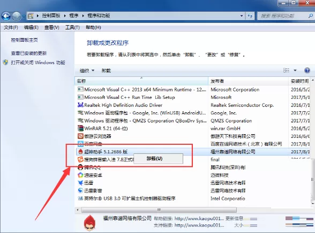Image resolution: width=315 pixels, height=233 pixels.
Task: Click the Control Panel icon in address bar
Action: click(x=31, y=16)
